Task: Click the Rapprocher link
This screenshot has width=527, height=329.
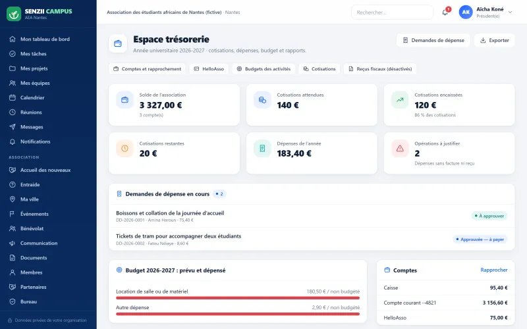Action: pyautogui.click(x=493, y=270)
